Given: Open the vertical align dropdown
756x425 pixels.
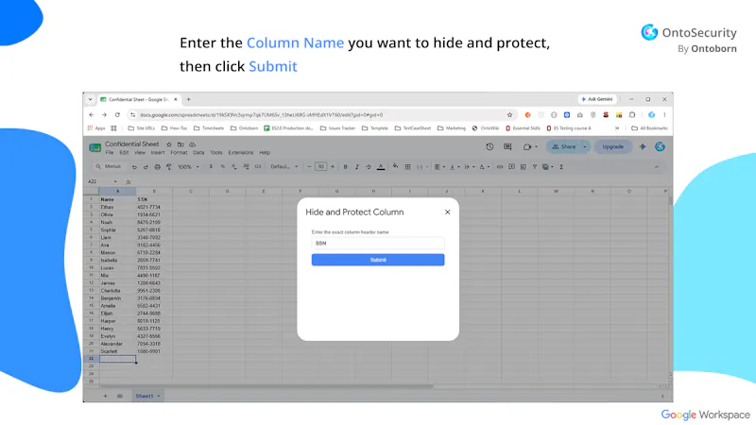Looking at the screenshot, I should [455, 167].
